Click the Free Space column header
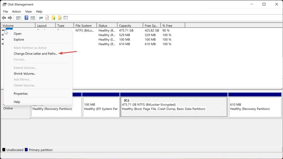The height and width of the screenshot is (159, 283). tap(151, 26)
